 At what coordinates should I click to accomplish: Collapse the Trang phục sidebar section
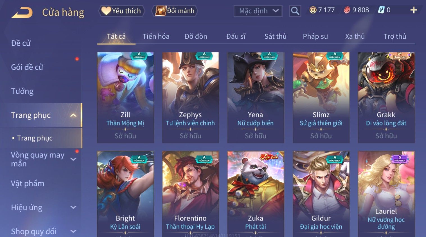(73, 115)
